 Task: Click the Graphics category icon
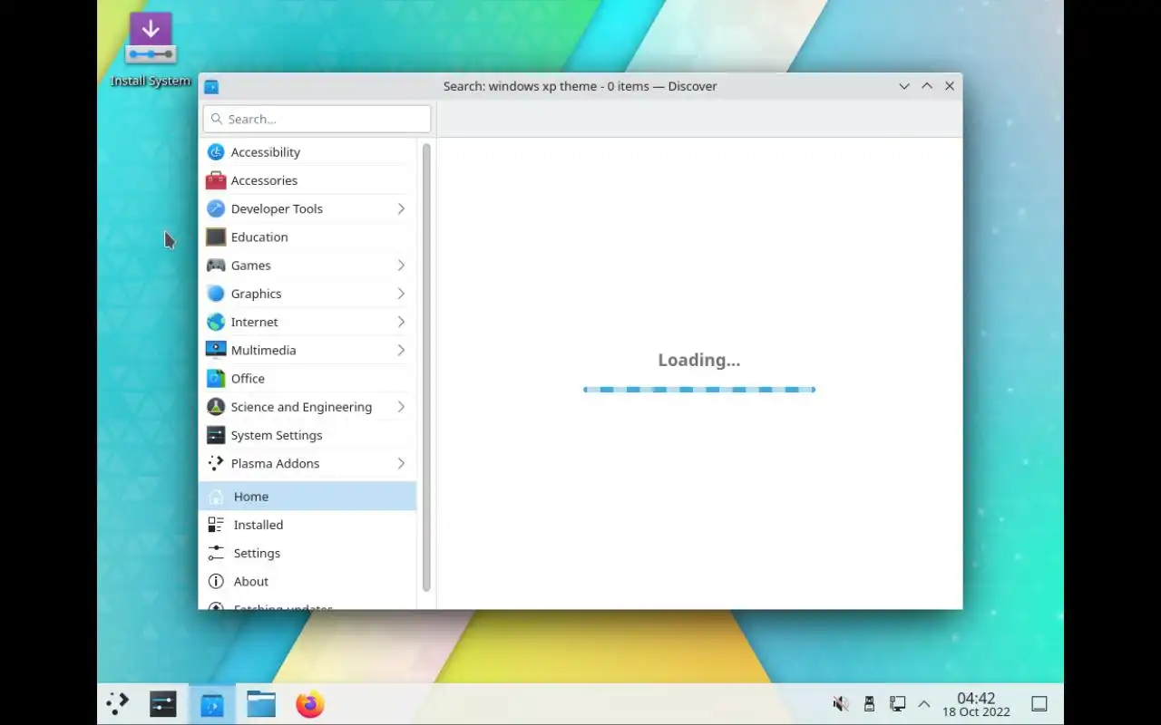coord(216,294)
